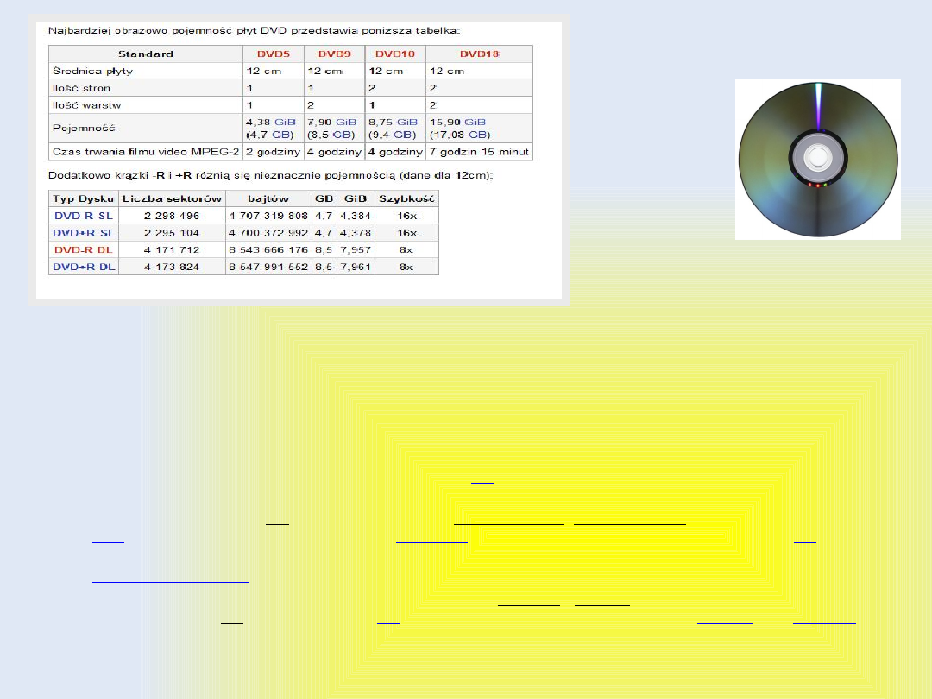The image size is (932, 699).
Task: Select the DVD+R SL row label
Action: click(x=83, y=233)
